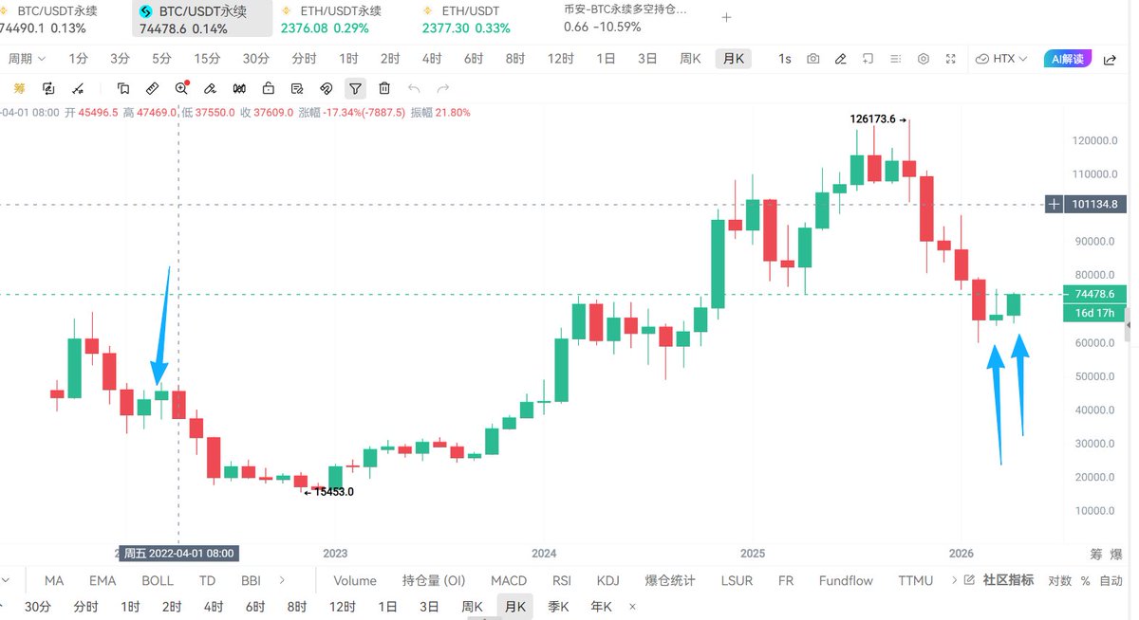
Task: Expand more sub indicators after TTMU
Action: (953, 580)
